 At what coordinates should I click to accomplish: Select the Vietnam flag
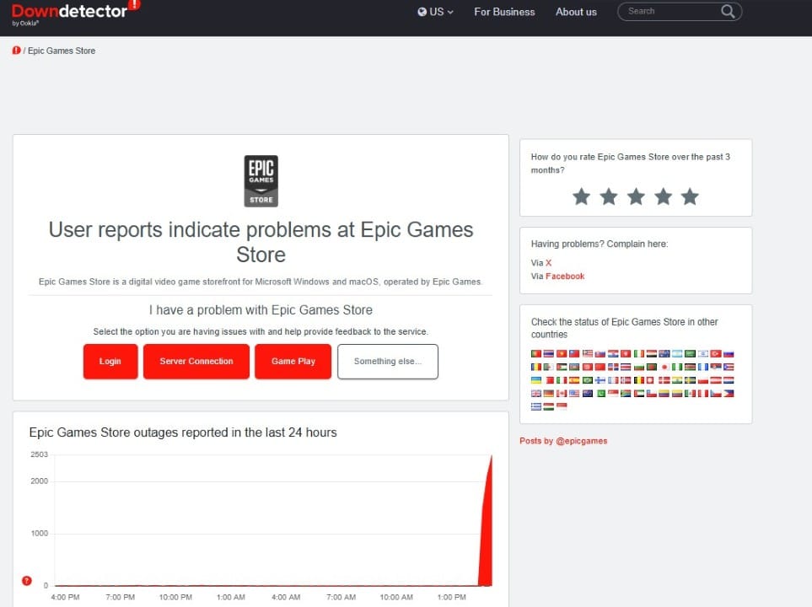click(562, 354)
